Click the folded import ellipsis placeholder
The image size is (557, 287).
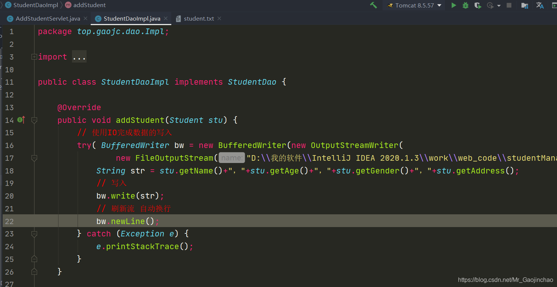(x=79, y=57)
